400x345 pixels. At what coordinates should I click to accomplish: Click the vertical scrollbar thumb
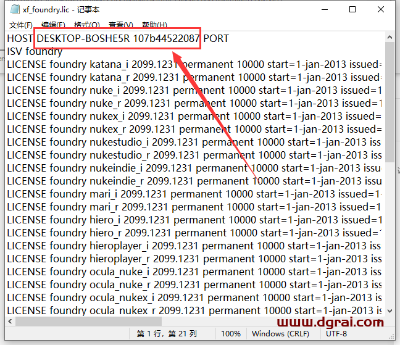pos(390,102)
